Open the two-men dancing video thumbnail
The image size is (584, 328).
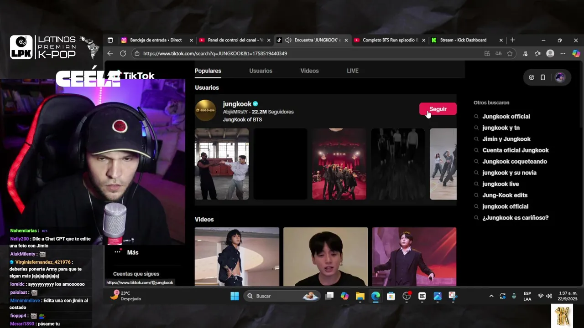222,164
